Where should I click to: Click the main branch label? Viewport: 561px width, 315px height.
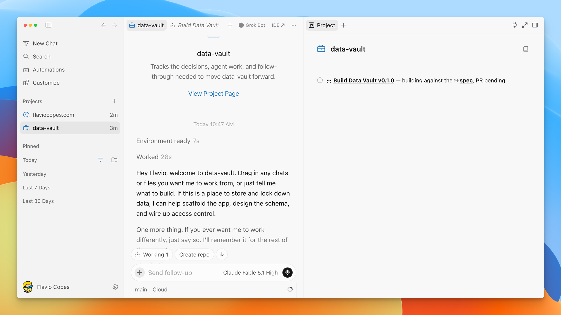point(141,289)
